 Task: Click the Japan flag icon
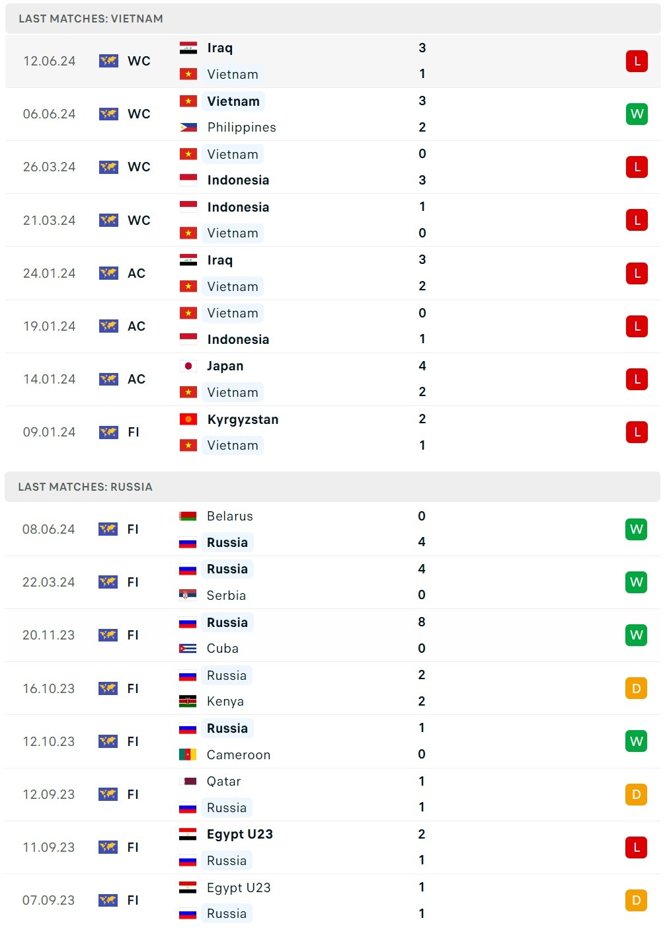pos(188,366)
